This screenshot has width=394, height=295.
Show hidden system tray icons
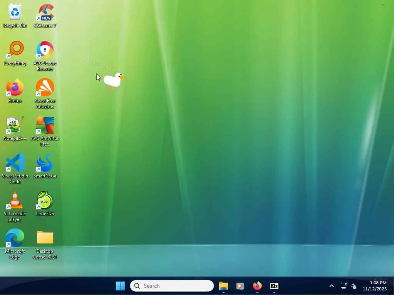[332, 286]
